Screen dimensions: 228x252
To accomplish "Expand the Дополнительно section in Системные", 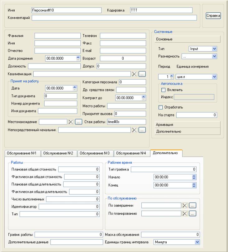I will (x=188, y=132).
